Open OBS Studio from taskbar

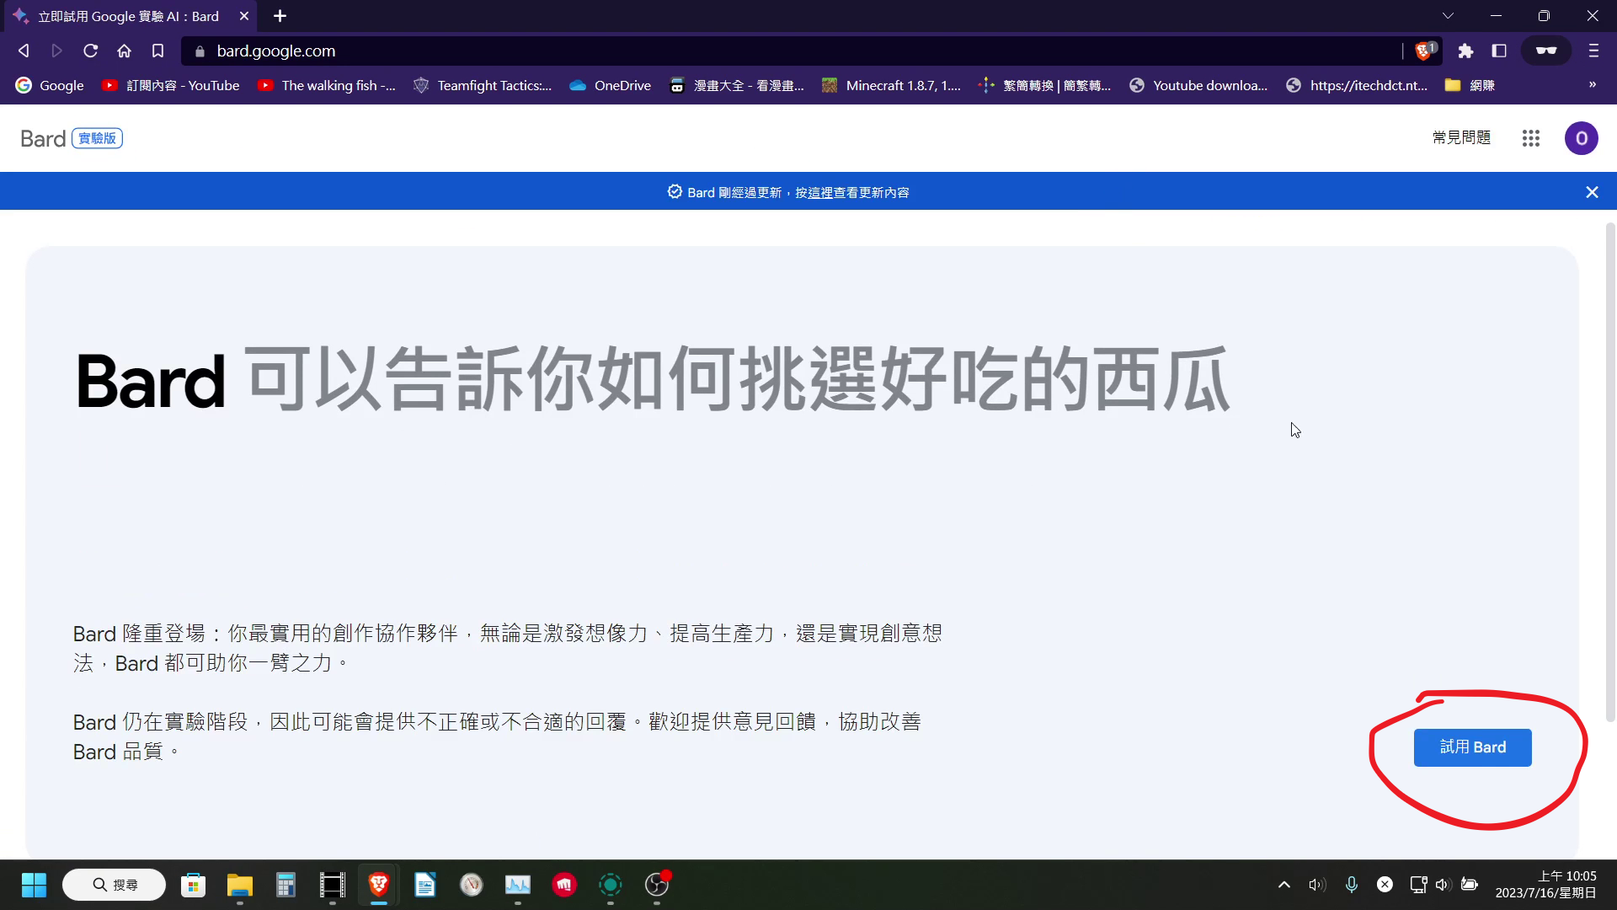tap(657, 885)
